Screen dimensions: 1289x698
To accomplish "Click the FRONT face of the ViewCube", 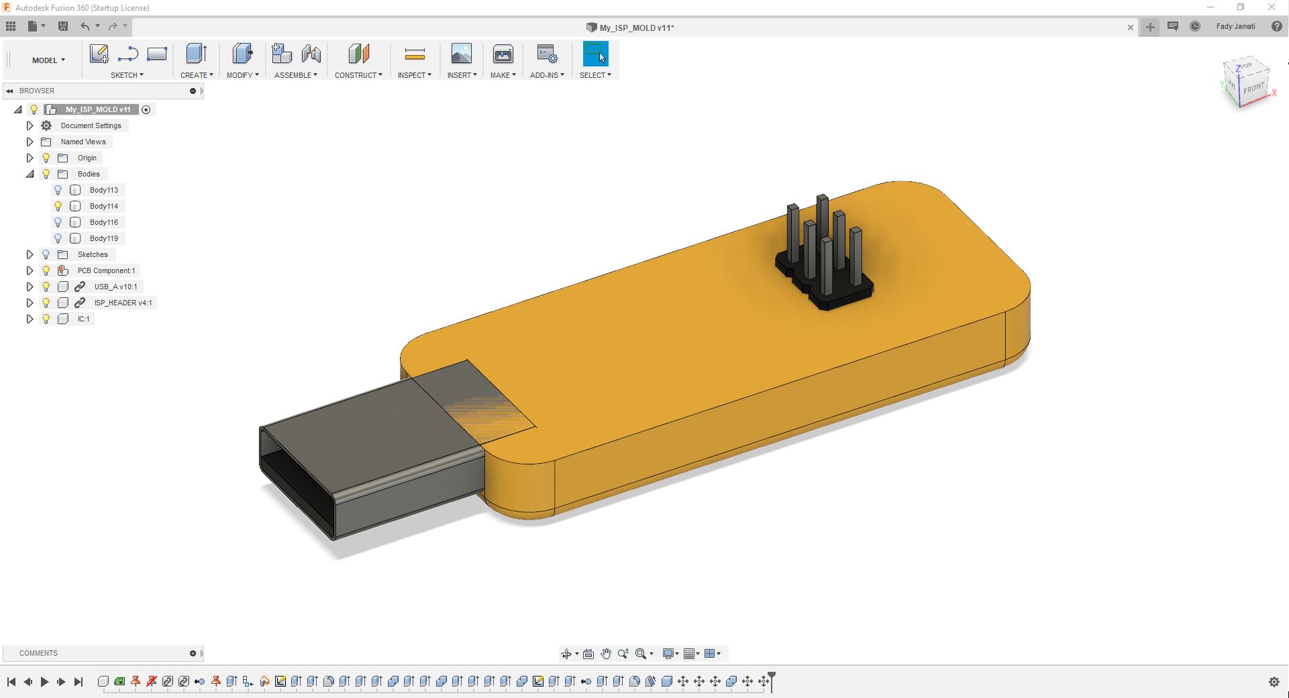I will pyautogui.click(x=1253, y=89).
